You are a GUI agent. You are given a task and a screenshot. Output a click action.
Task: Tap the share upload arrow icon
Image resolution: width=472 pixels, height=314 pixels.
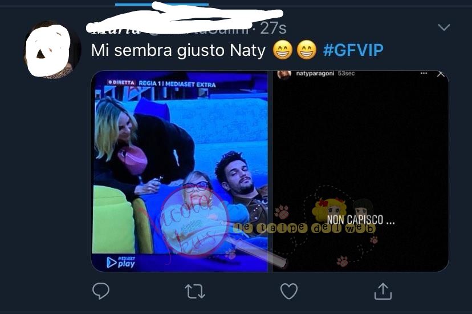[x=383, y=291]
